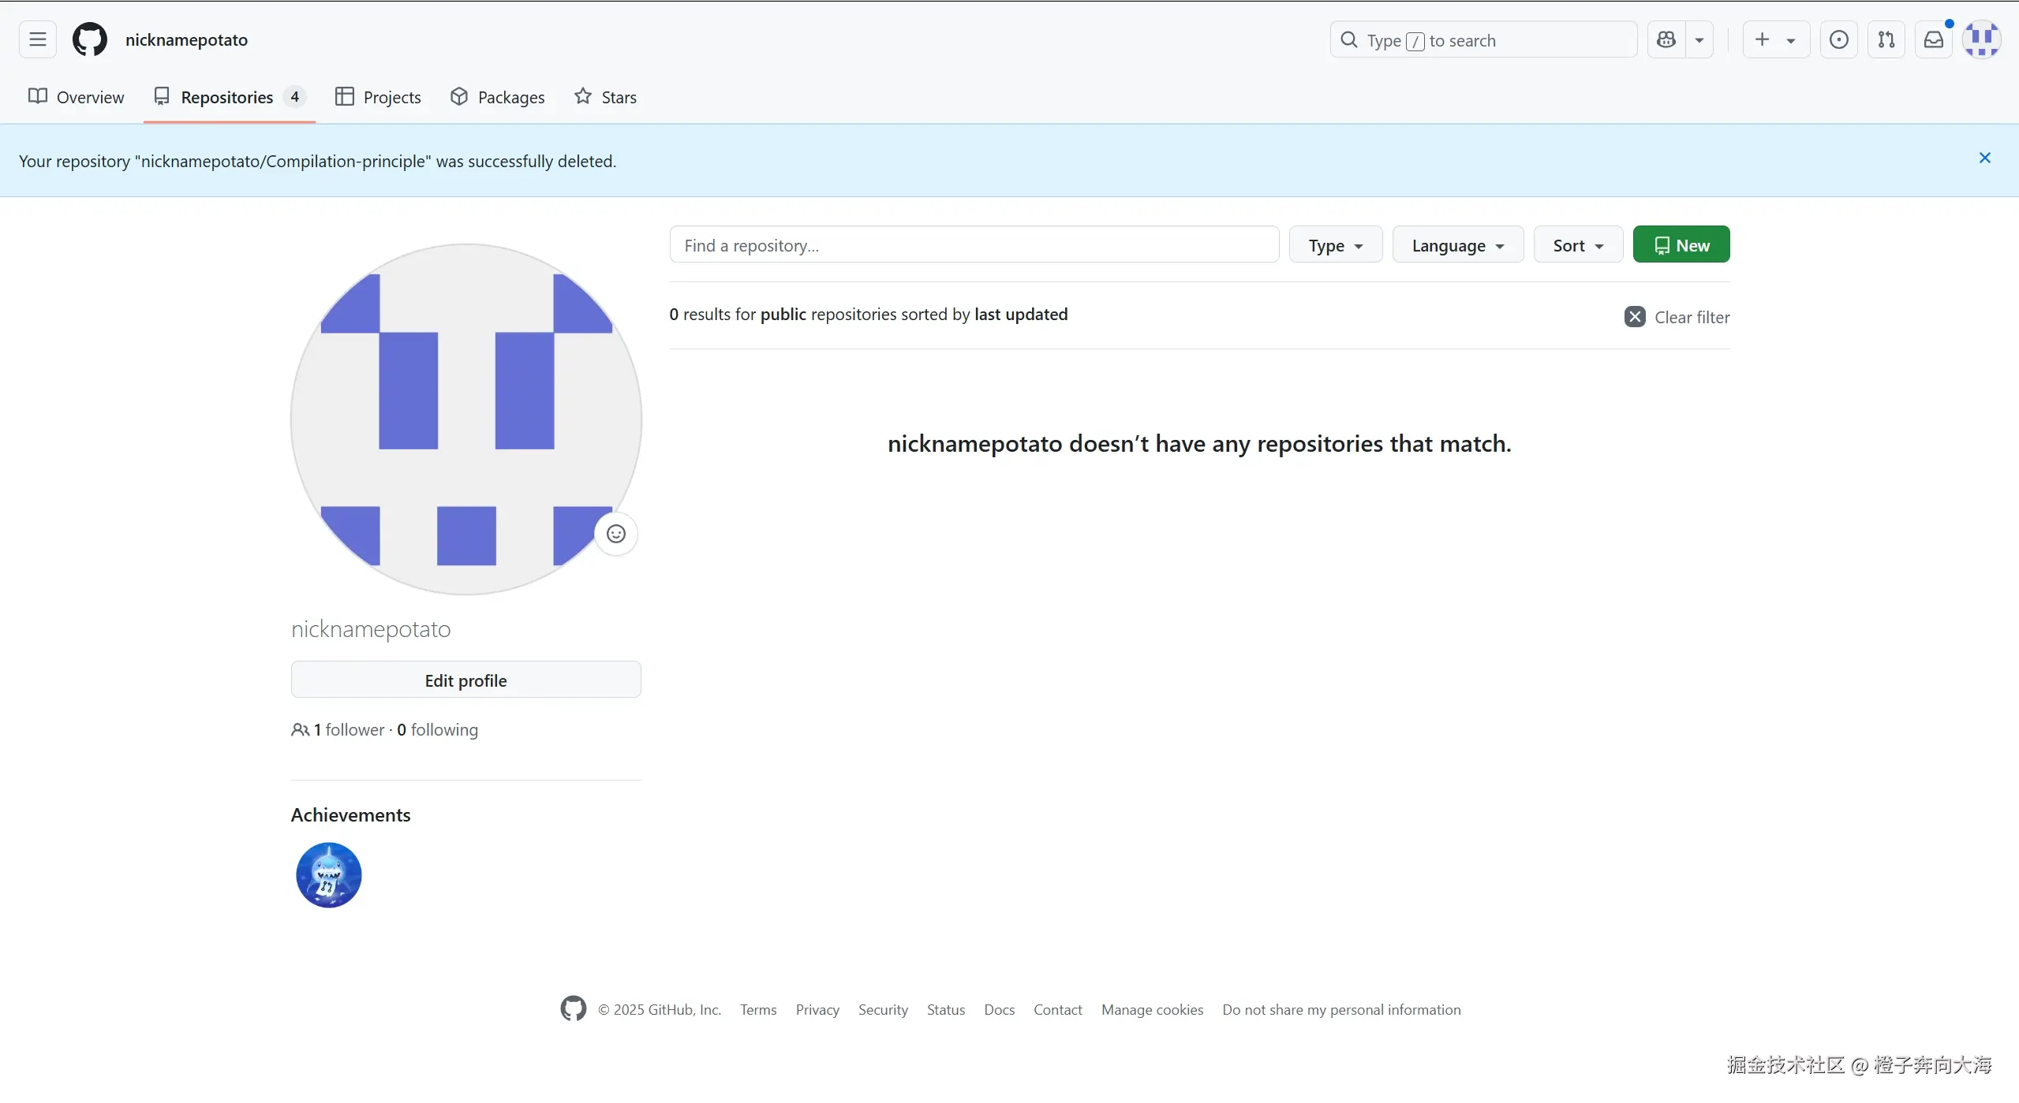Open the user avatar menu in header
This screenshot has height=1103, width=2019.
[1981, 39]
